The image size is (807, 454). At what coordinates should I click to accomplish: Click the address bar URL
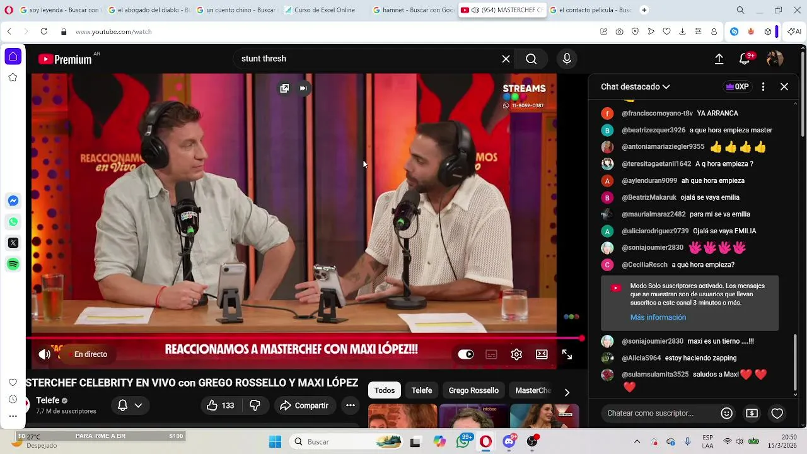click(113, 32)
